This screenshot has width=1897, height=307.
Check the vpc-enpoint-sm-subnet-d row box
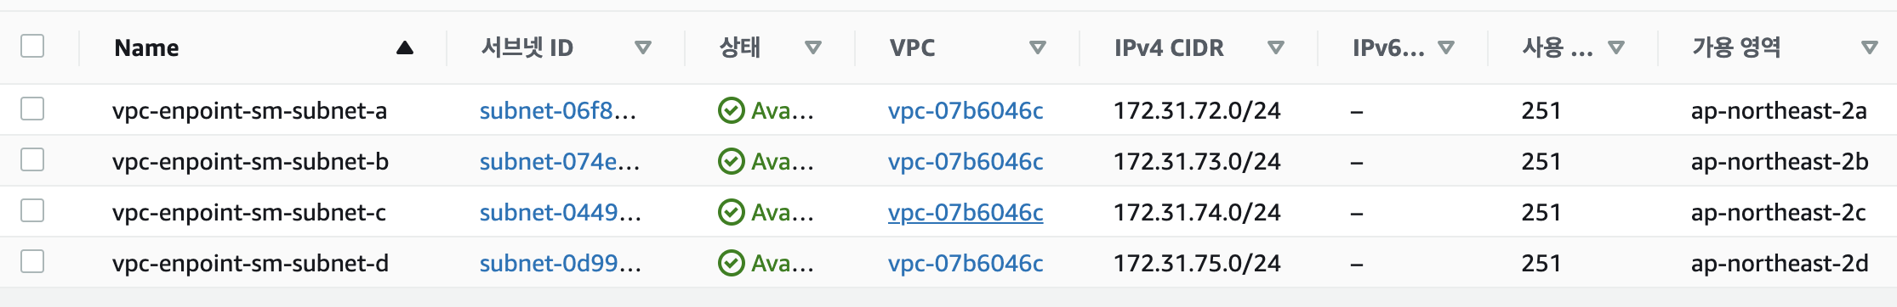[x=32, y=261]
